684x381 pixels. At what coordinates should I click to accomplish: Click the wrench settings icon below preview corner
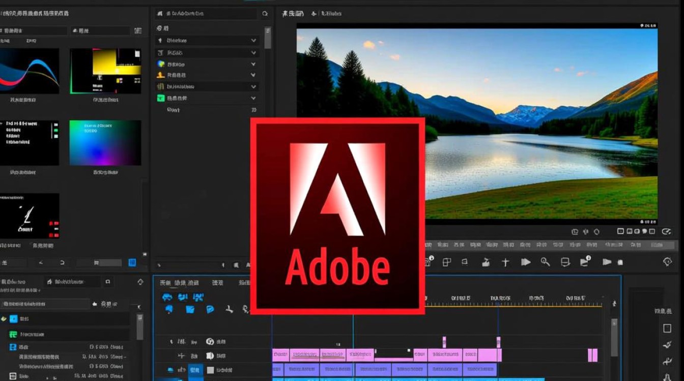point(666,232)
